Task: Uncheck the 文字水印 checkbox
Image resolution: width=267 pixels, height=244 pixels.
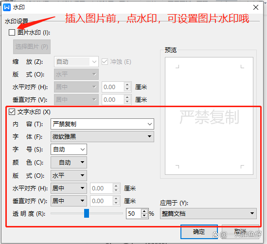Action: tap(12, 112)
